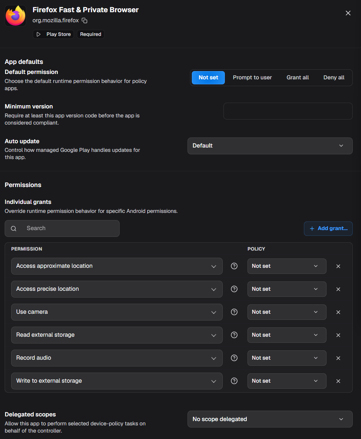The height and width of the screenshot is (439, 361).
Task: Remove the Read external storage grant
Action: [338, 335]
